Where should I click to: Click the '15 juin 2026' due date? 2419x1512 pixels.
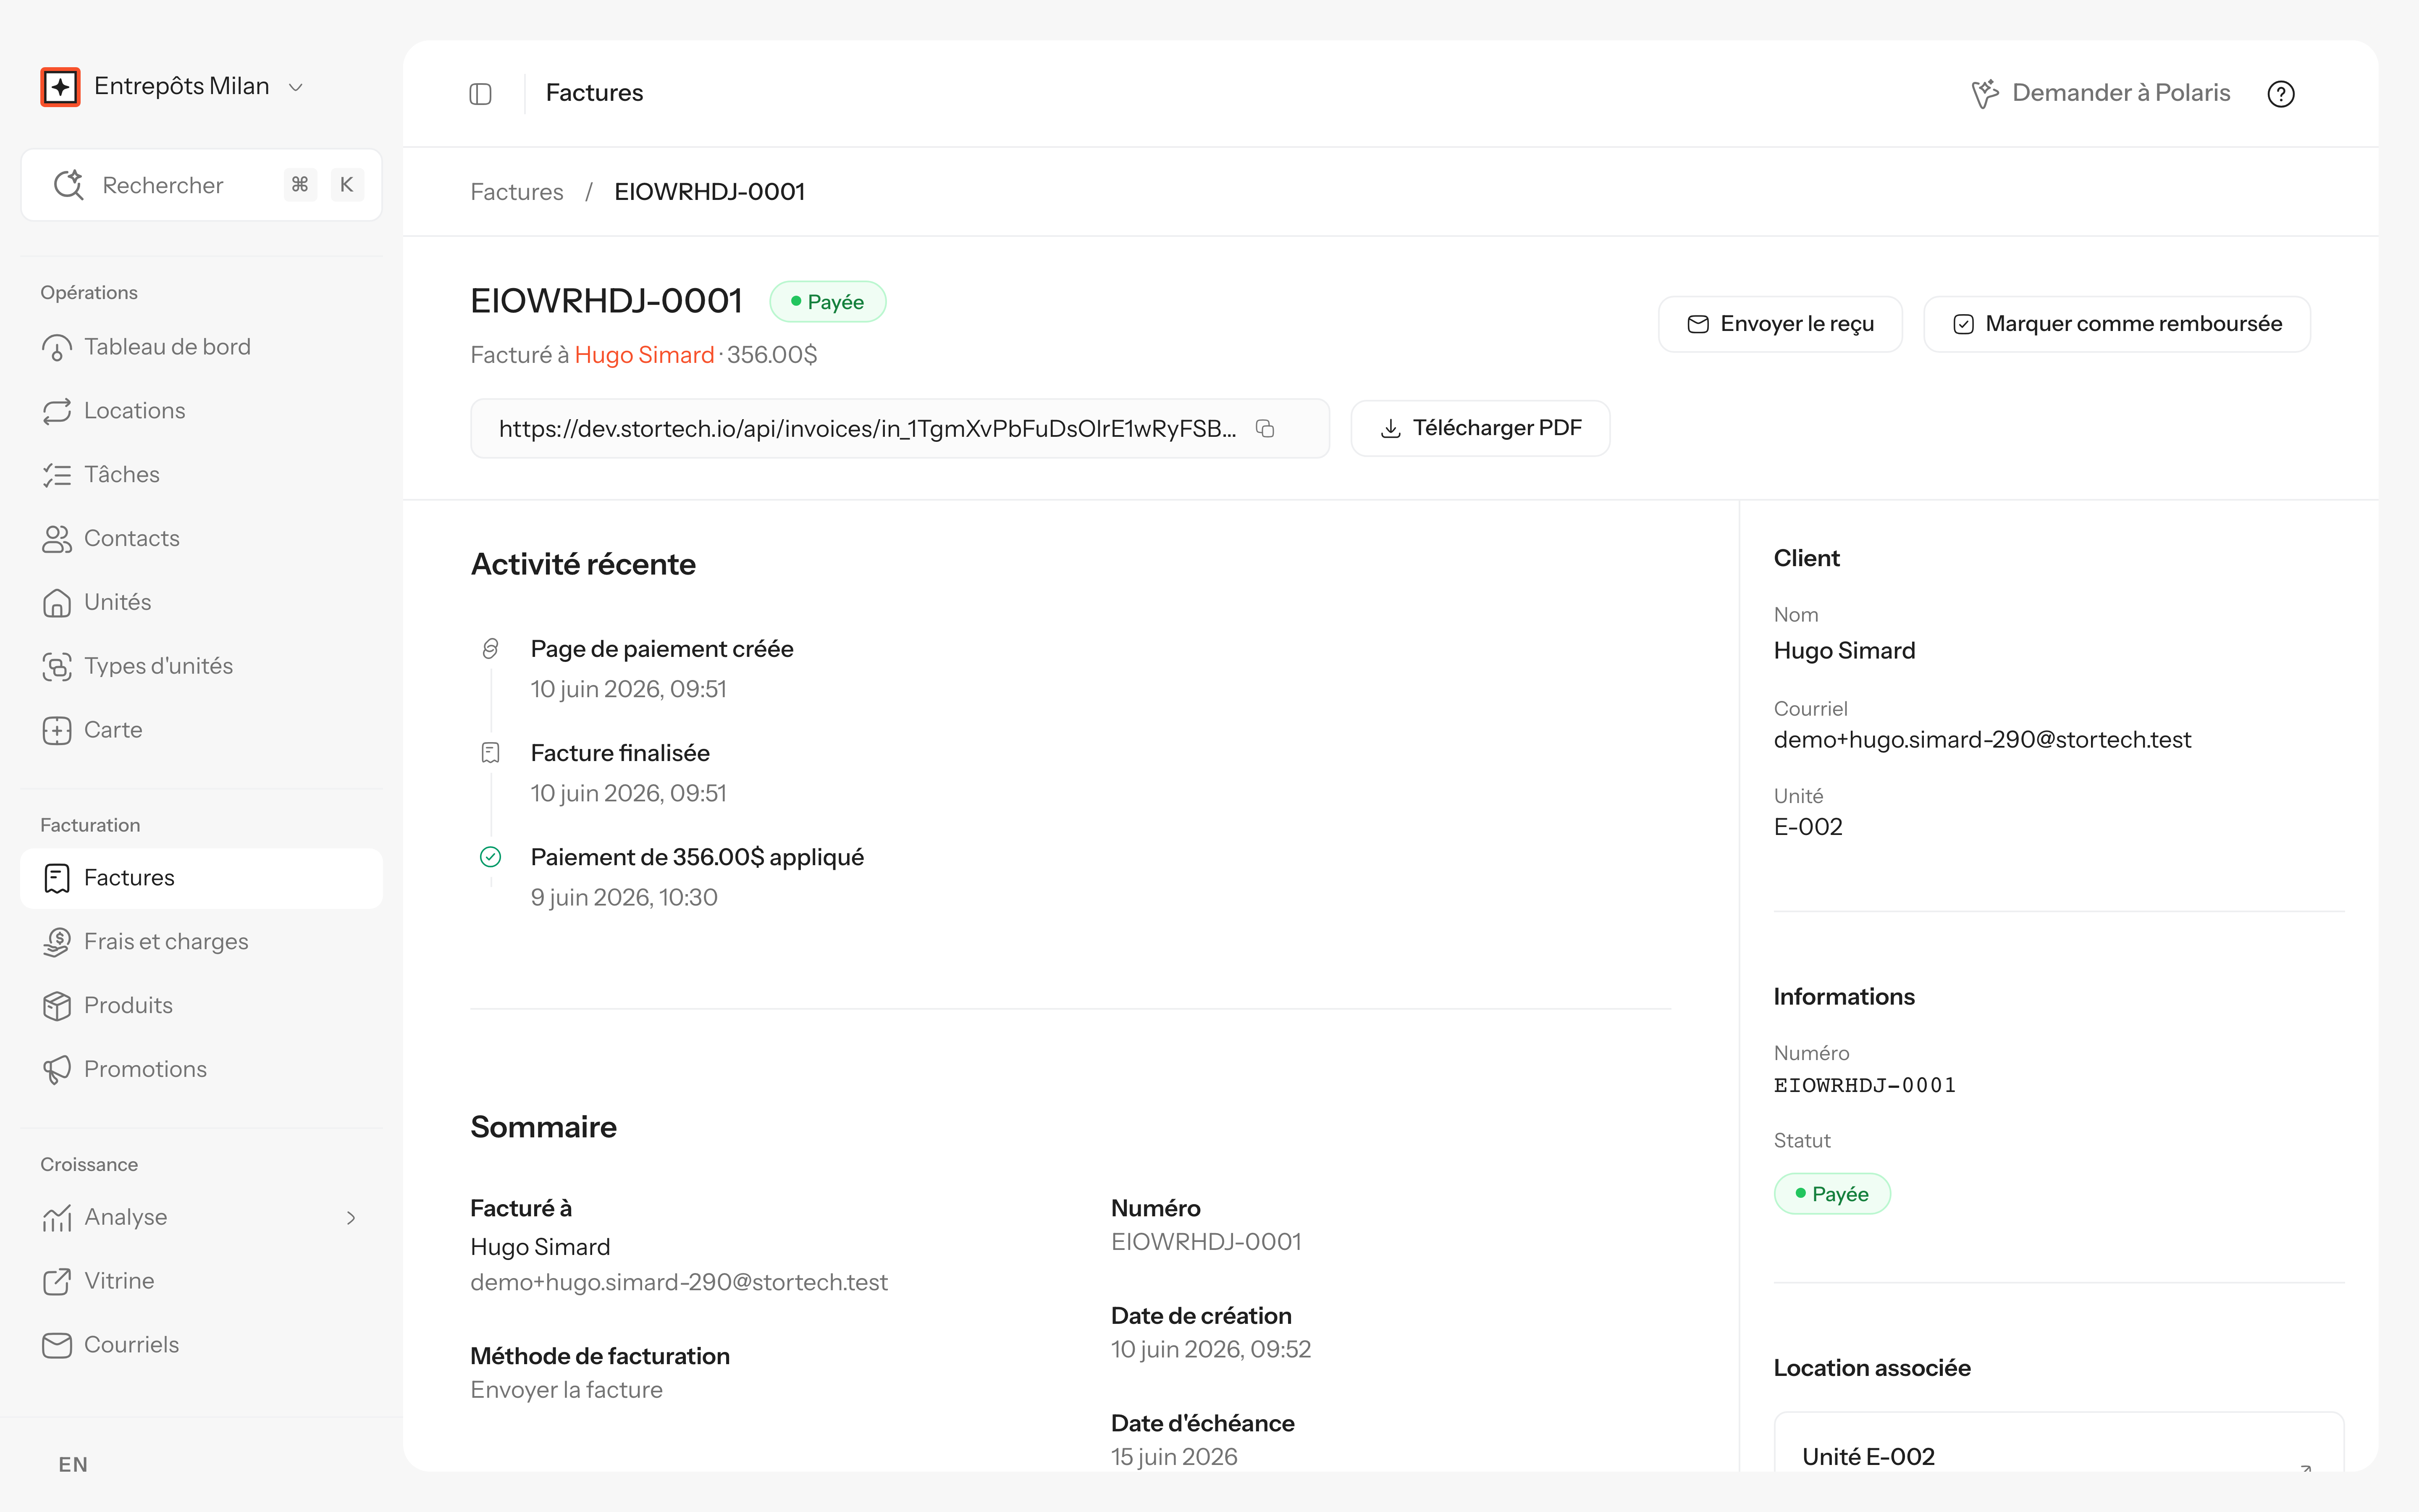(1175, 1457)
